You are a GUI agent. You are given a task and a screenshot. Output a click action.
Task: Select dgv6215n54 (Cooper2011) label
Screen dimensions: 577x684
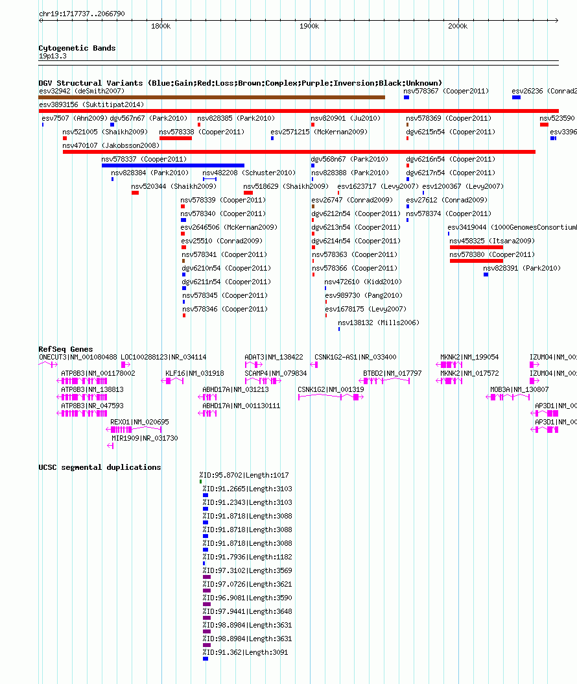click(x=451, y=132)
